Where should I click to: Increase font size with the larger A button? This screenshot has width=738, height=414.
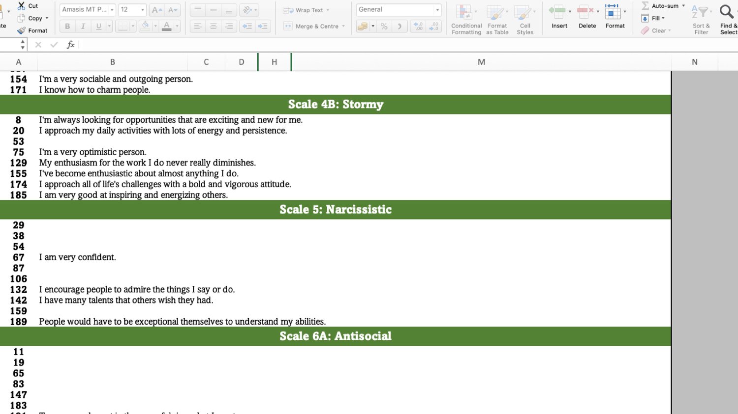tap(157, 10)
